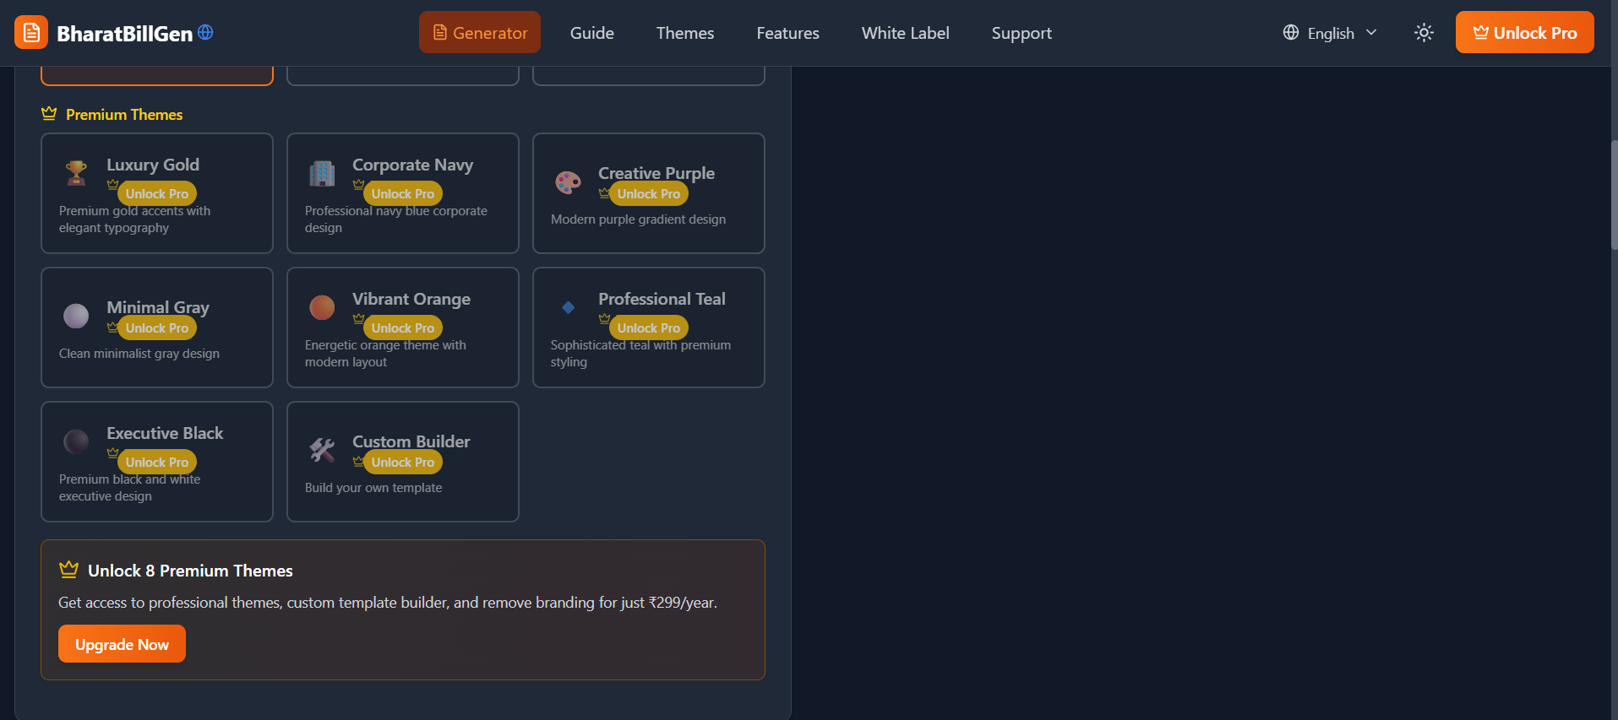Open the English language dropdown

tap(1330, 33)
